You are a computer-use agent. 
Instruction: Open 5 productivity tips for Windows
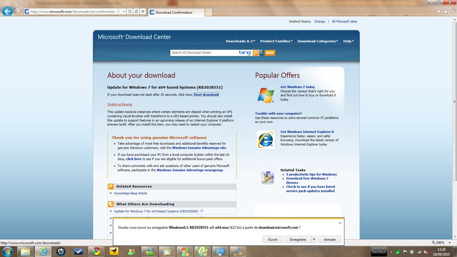coord(311,174)
